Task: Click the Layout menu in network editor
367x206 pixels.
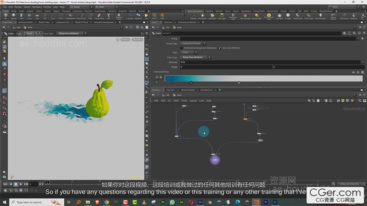Action: tap(193, 101)
